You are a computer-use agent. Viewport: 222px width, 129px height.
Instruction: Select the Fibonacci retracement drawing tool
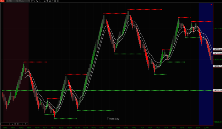pos(12,124)
